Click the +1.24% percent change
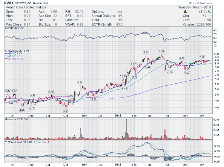224x167 pixels. (x=204, y=12)
